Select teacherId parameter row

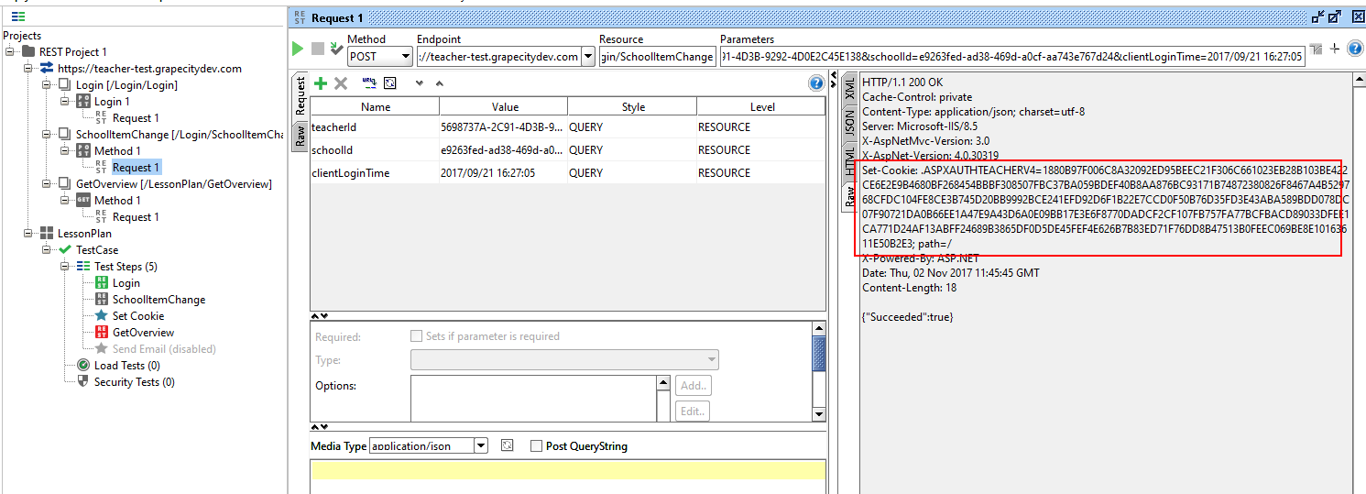[x=568, y=126]
